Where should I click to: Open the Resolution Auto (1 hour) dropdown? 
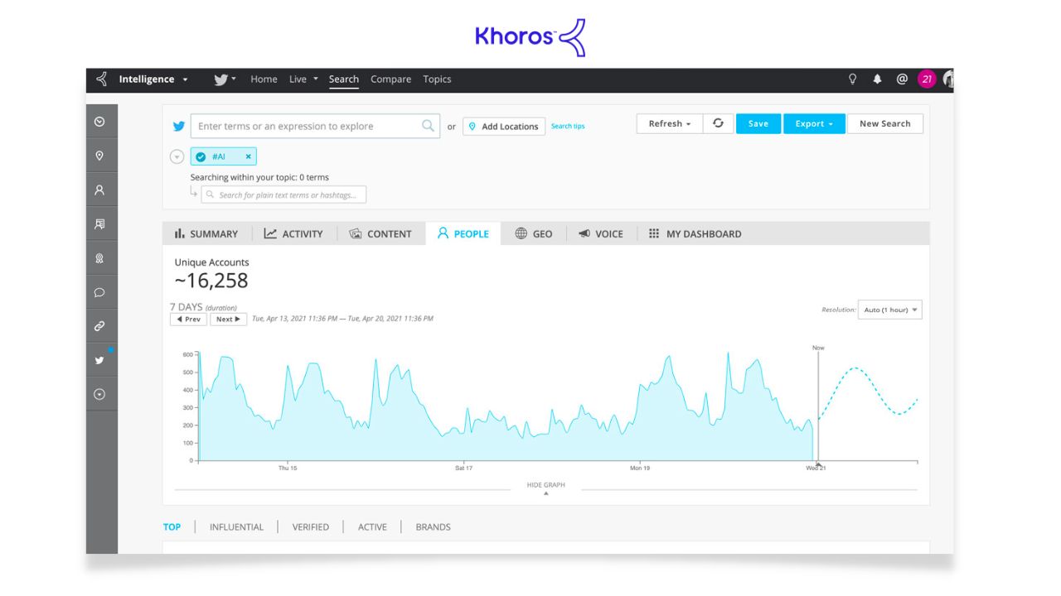(890, 310)
